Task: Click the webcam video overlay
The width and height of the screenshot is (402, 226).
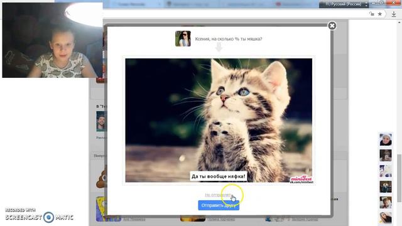Action: pyautogui.click(x=52, y=40)
